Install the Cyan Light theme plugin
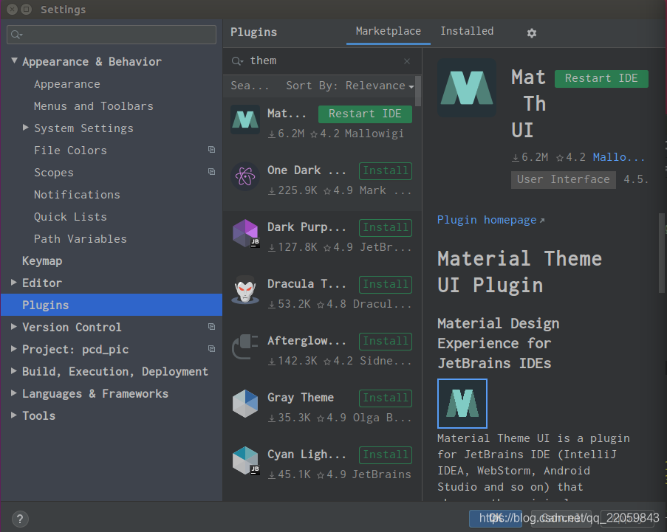The height and width of the screenshot is (532, 667). pyautogui.click(x=386, y=455)
